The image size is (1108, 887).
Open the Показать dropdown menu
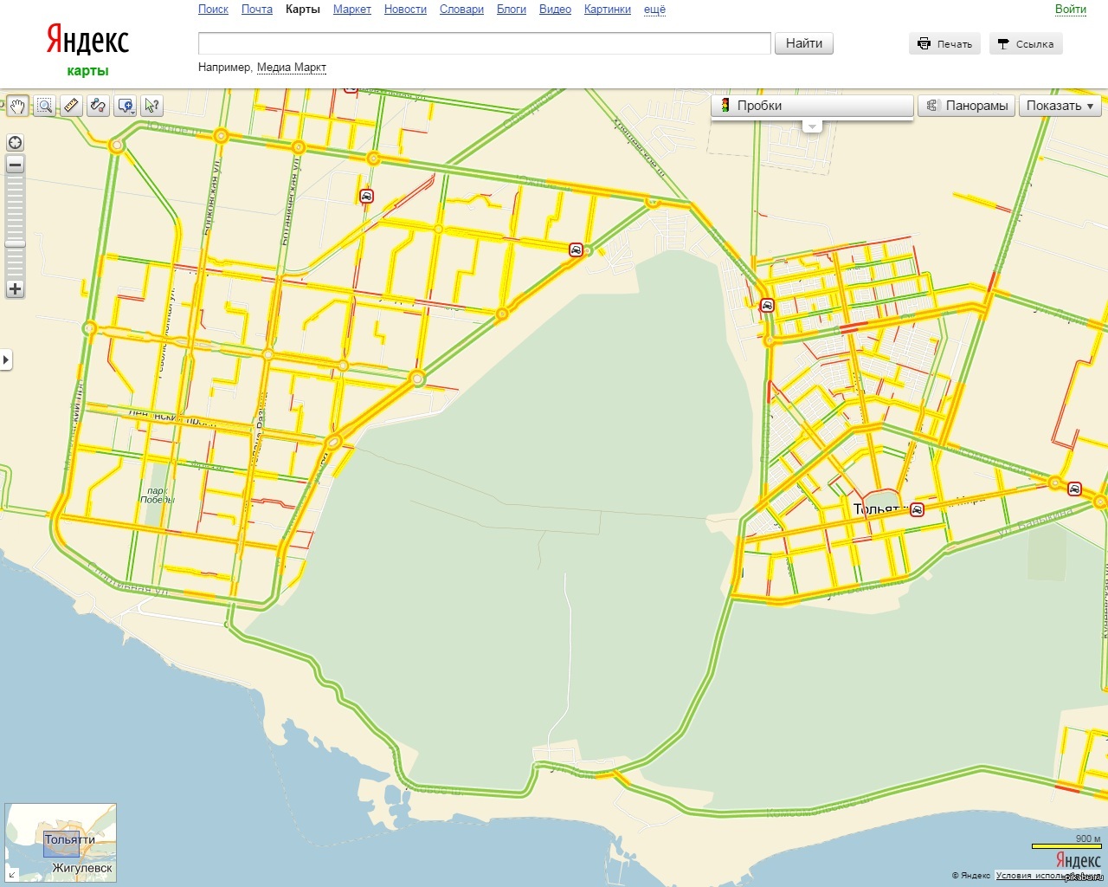[x=1060, y=106]
